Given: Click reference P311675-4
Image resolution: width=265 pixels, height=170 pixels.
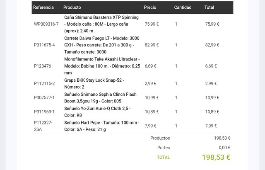Looking at the screenshot, I should [44, 45].
